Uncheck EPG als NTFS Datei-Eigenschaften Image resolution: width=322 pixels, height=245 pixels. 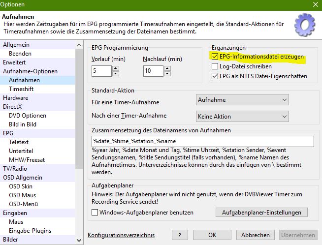click(x=214, y=76)
